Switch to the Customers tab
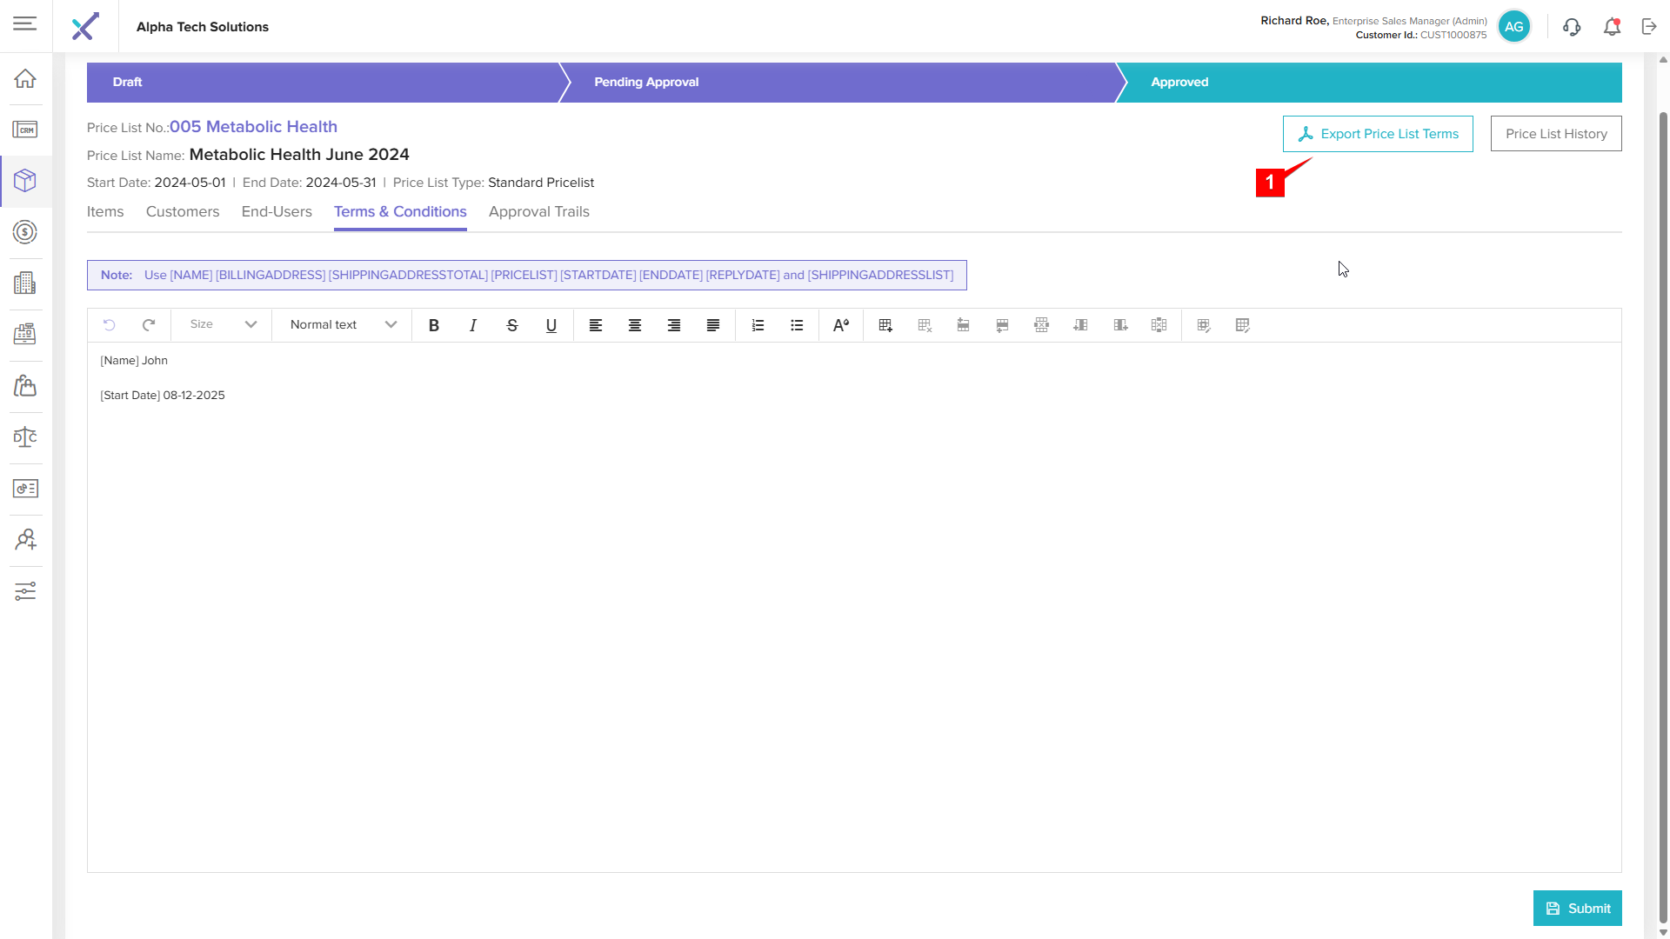This screenshot has width=1670, height=939. pyautogui.click(x=183, y=211)
